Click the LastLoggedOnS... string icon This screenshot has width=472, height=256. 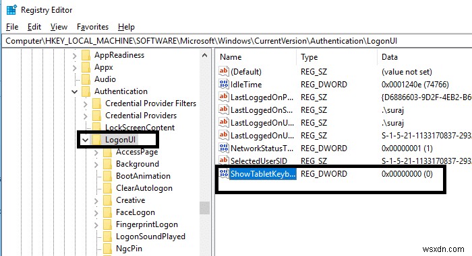224,110
